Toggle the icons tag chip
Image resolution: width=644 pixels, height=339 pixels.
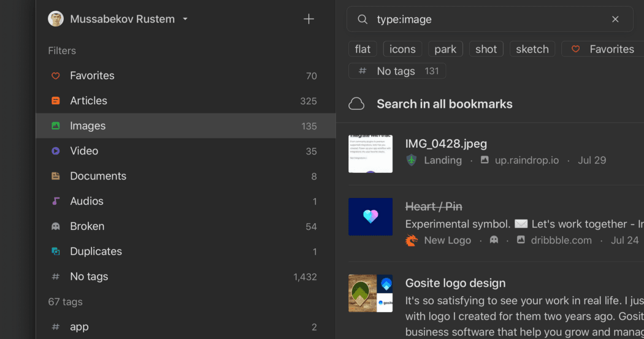pos(402,49)
